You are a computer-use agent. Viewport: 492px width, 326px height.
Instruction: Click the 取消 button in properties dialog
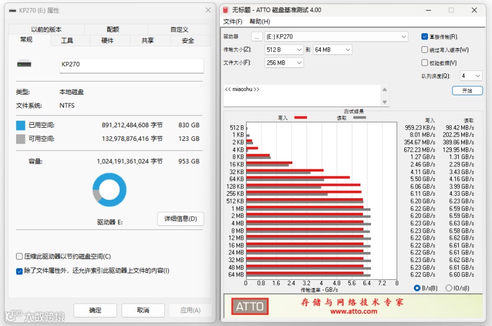143,311
